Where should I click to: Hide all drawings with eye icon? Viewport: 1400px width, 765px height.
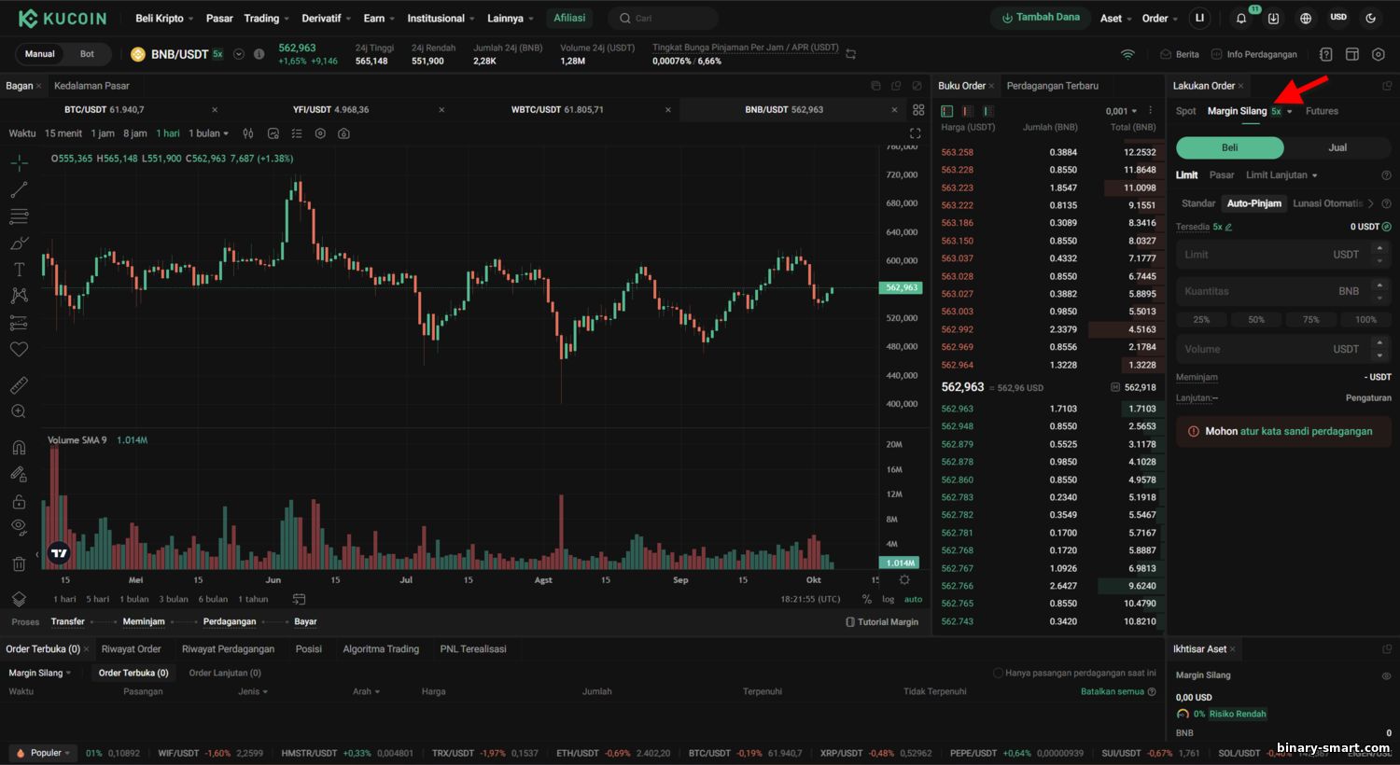tap(19, 527)
